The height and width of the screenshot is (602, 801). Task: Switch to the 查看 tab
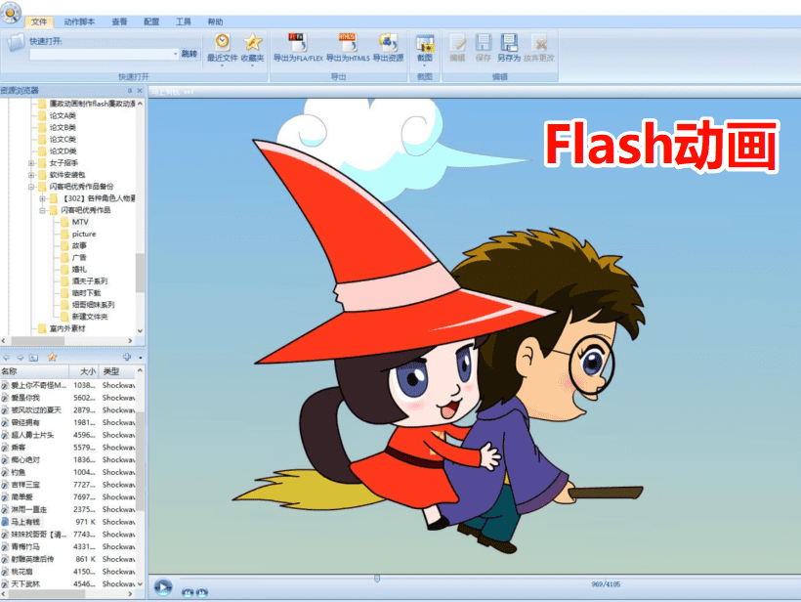[119, 21]
